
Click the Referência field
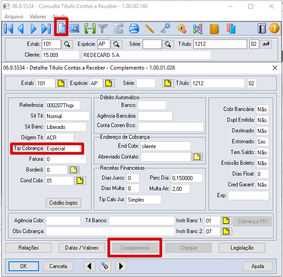point(63,106)
